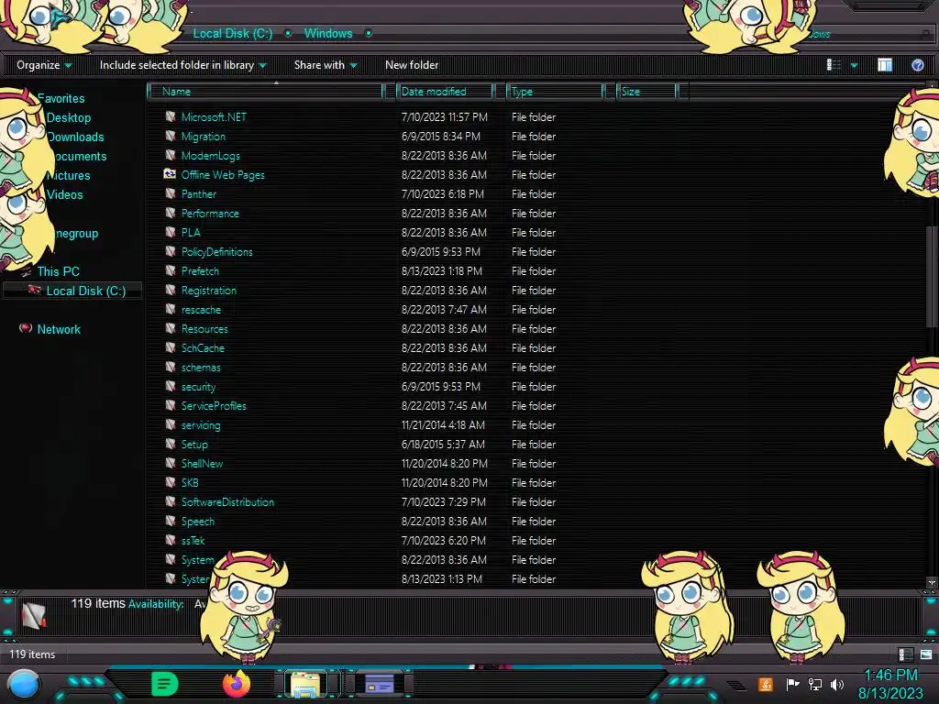
Task: Select Desktop in Favorites
Action: 69,118
